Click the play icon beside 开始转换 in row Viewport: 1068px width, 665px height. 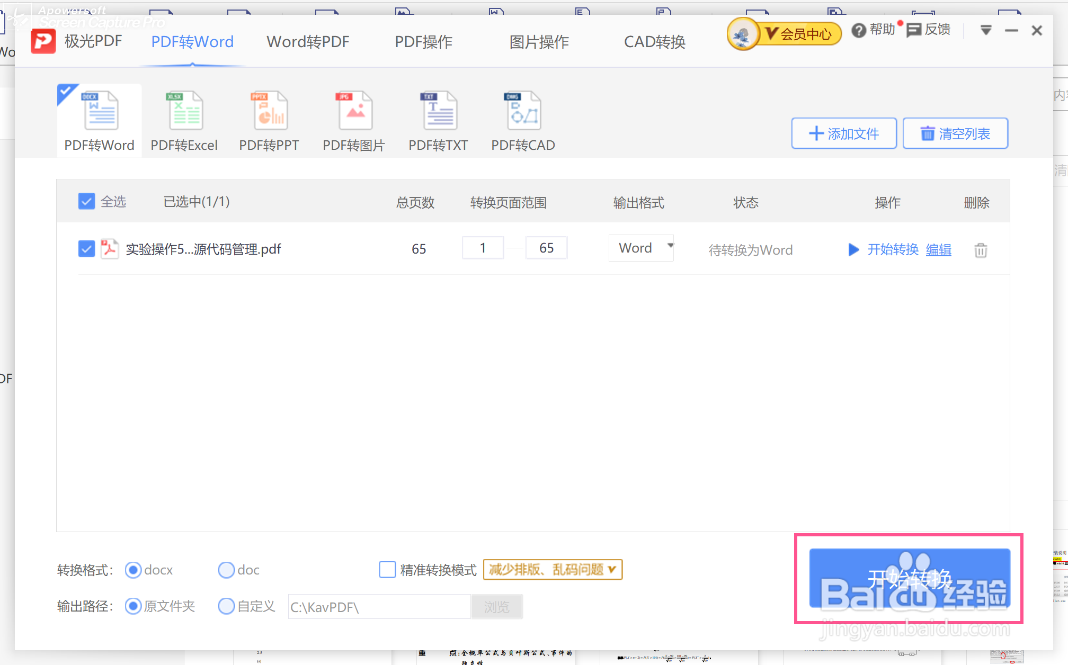853,249
